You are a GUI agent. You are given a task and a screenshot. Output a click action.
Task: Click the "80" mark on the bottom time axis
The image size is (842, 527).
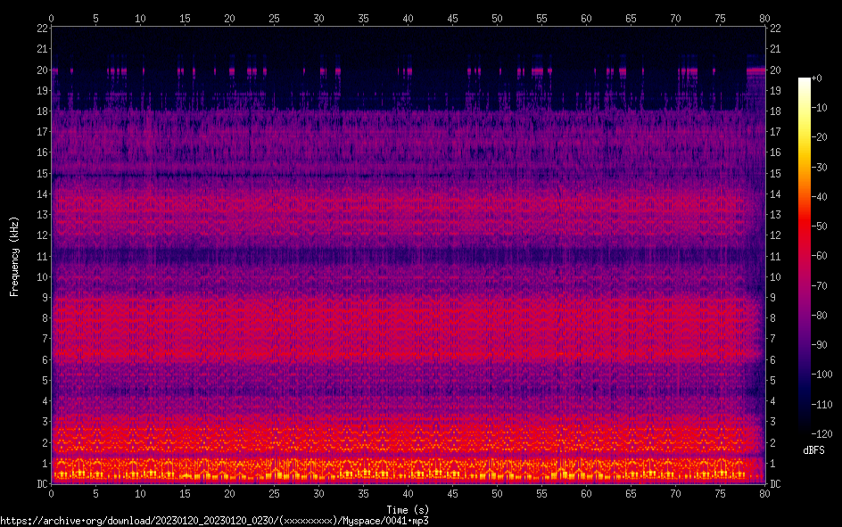(x=764, y=493)
